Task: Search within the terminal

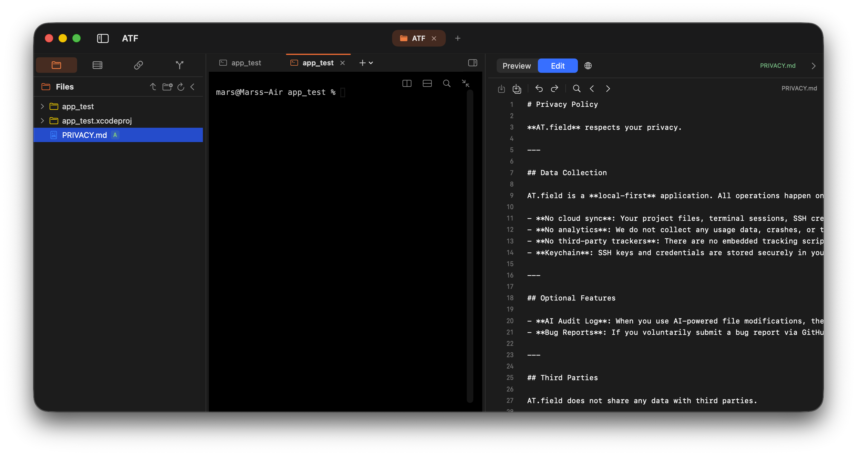Action: (x=447, y=84)
